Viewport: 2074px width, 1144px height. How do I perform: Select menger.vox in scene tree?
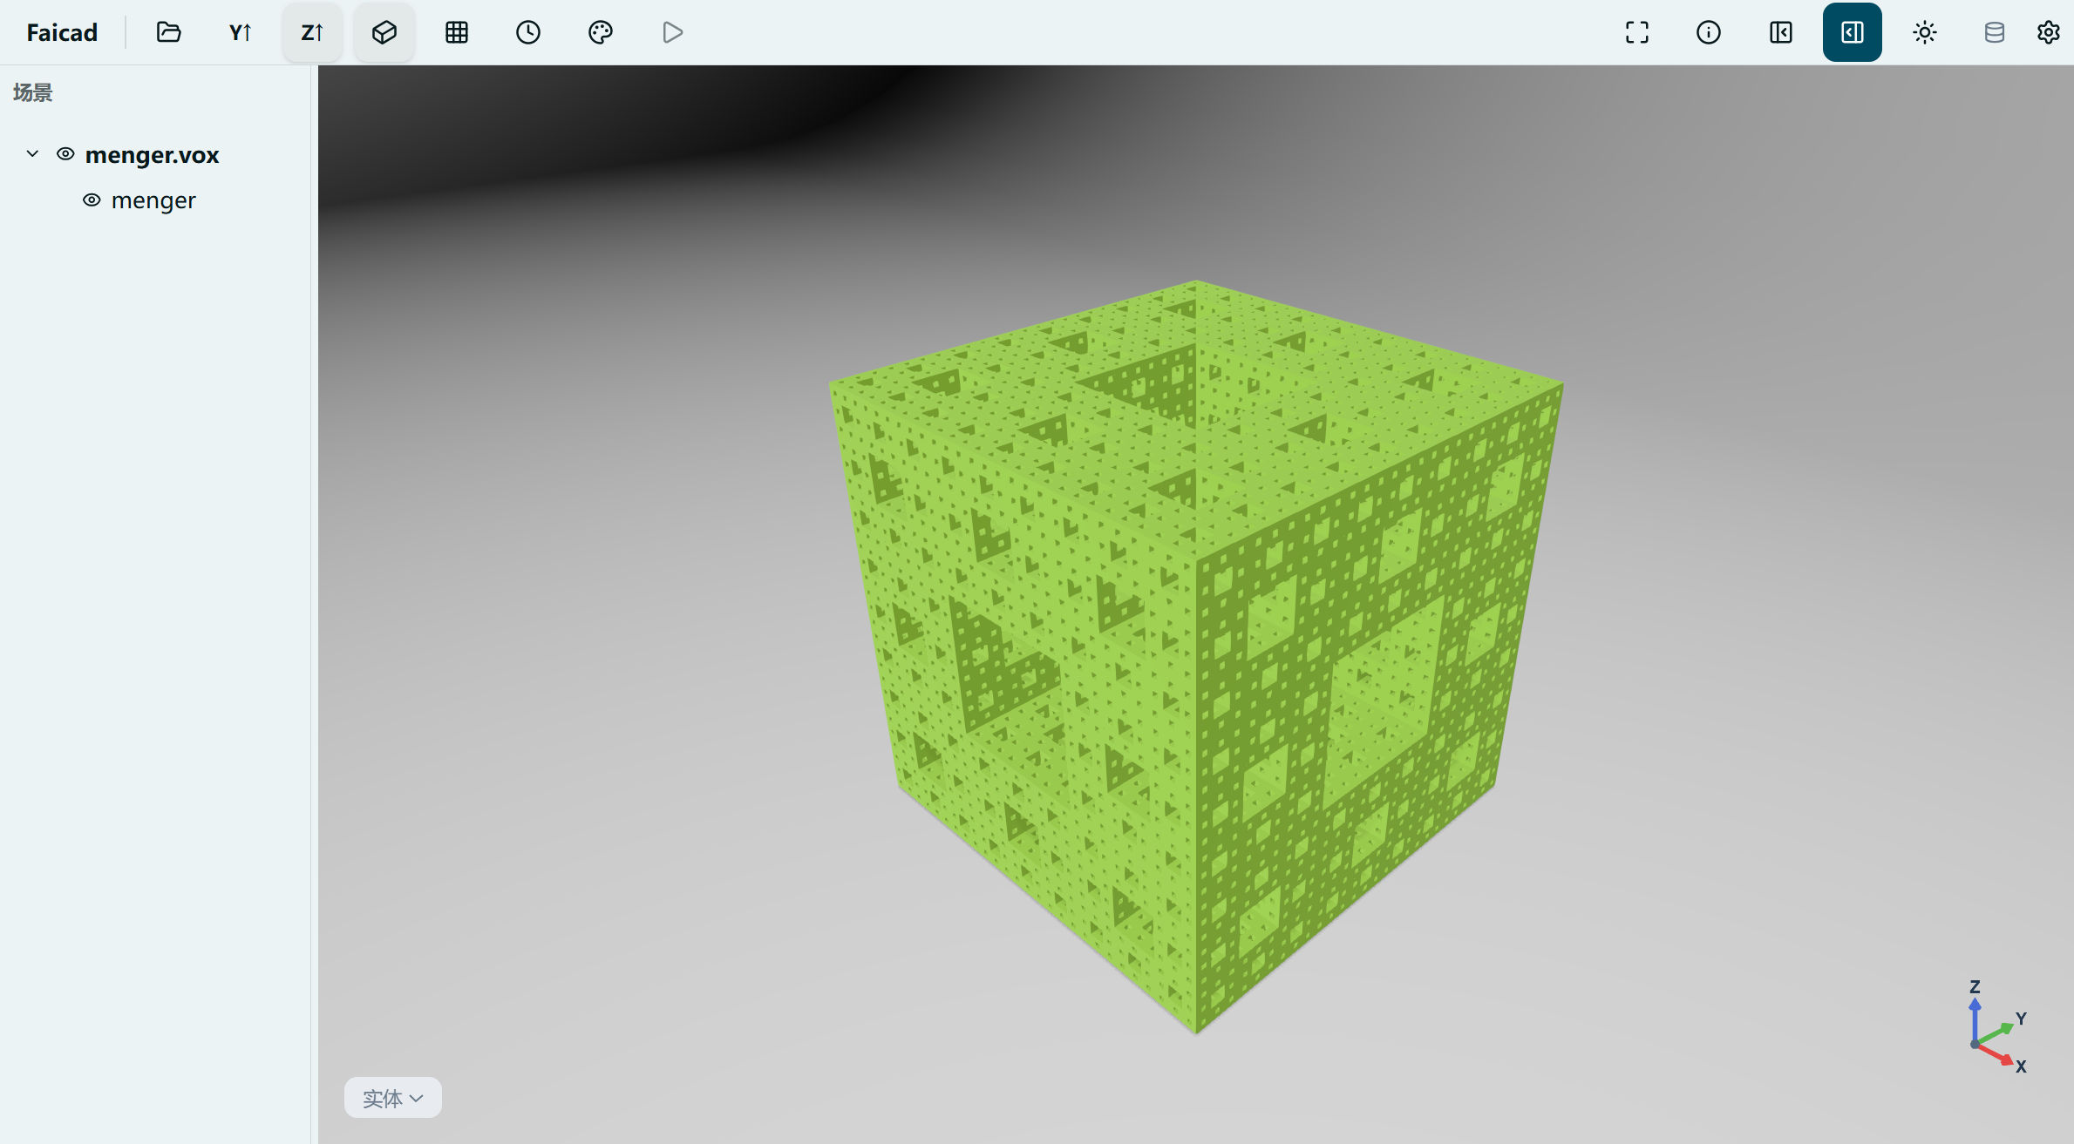(152, 154)
